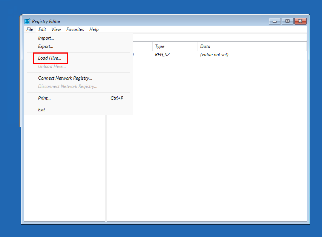Choose Print... from the File menu
Viewport: 322px width, 237px height.
pyautogui.click(x=44, y=98)
